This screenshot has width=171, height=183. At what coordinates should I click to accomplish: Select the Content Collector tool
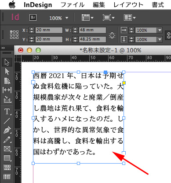[x=7, y=99]
